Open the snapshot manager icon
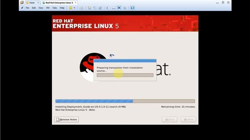The image size is (250, 140). pos(100,8)
